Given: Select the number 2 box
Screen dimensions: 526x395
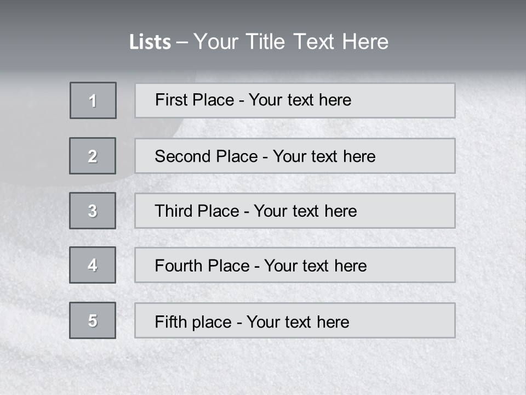Looking at the screenshot, I should (x=93, y=156).
